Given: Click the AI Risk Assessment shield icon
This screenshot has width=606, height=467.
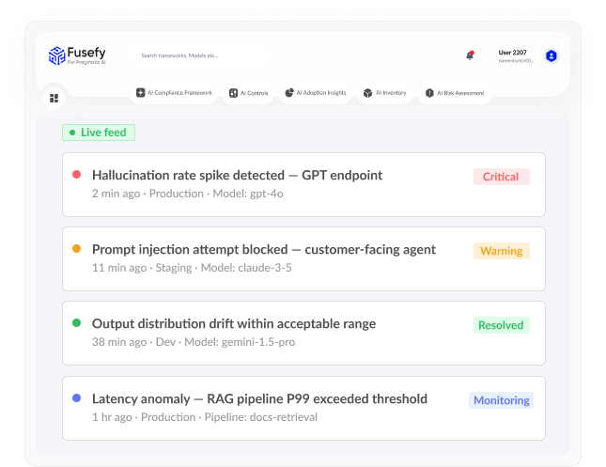Looking at the screenshot, I should point(429,93).
